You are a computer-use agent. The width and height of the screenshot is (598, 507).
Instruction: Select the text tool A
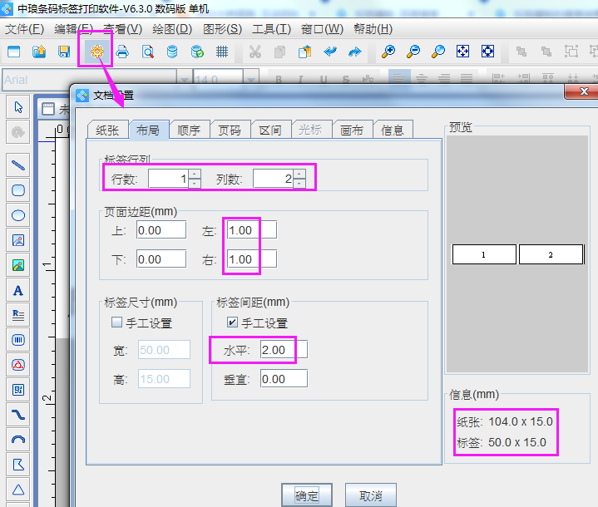[x=18, y=290]
